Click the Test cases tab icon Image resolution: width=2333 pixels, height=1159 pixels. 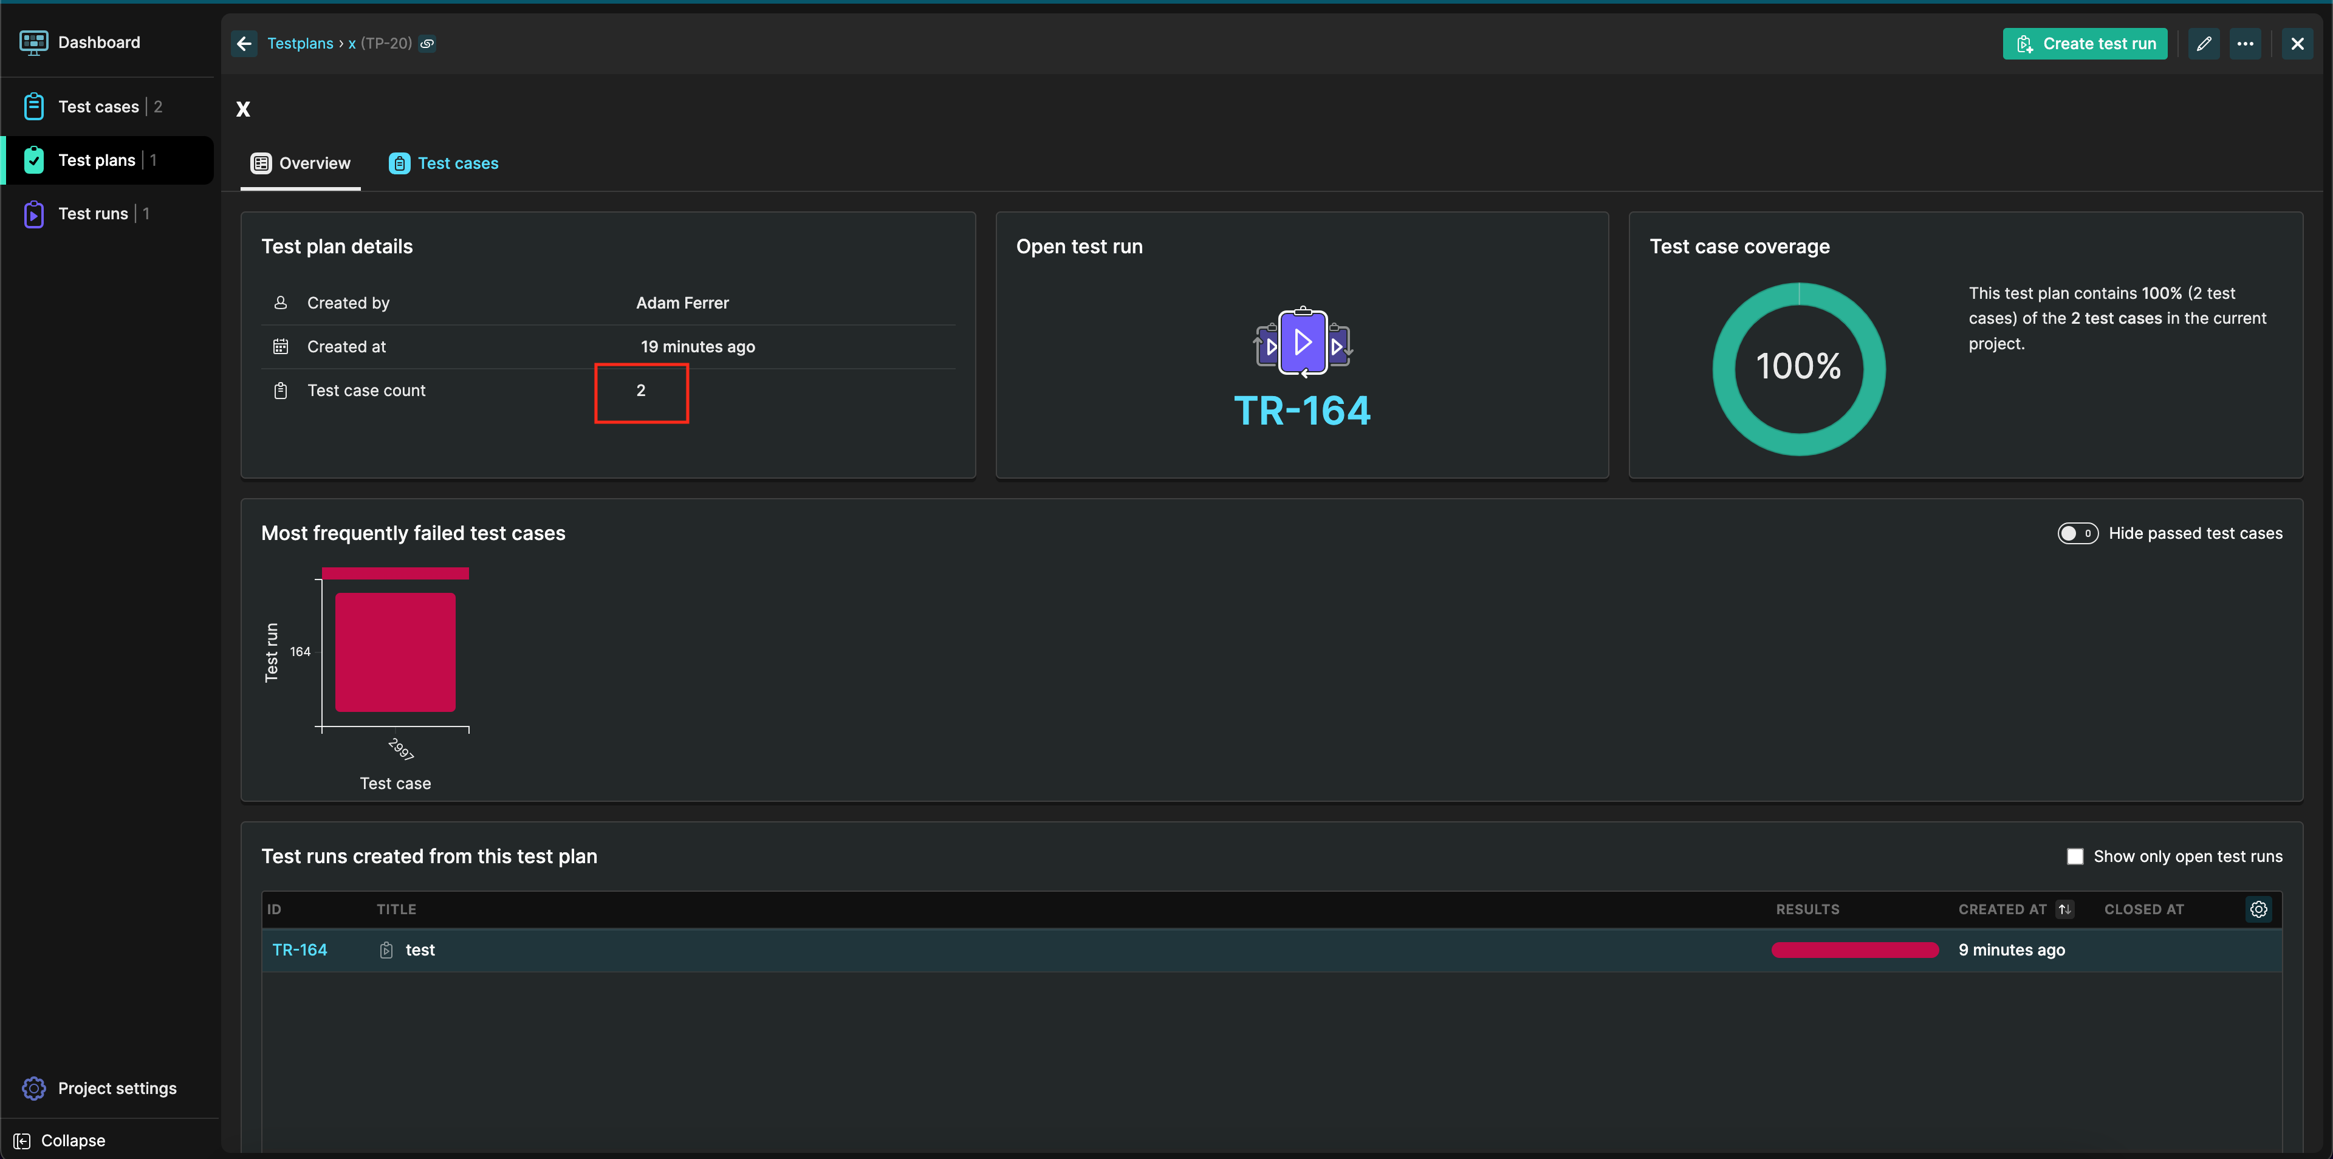point(399,163)
